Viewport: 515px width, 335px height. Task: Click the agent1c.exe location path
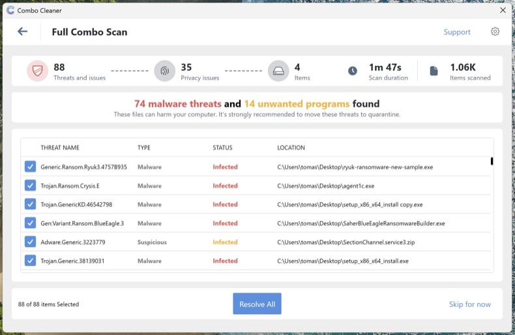[326, 186]
